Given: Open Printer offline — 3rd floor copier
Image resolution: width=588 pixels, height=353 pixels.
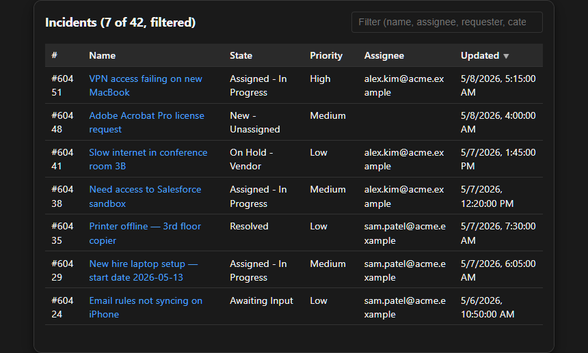Looking at the screenshot, I should pos(145,234).
